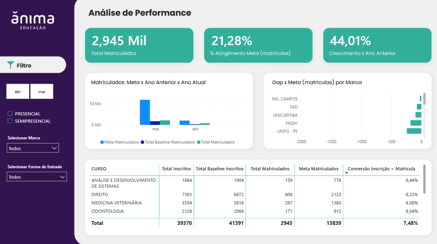Click the Gap x Meta por Marca title
Image resolution: width=437 pixels, height=244 pixels.
[317, 82]
